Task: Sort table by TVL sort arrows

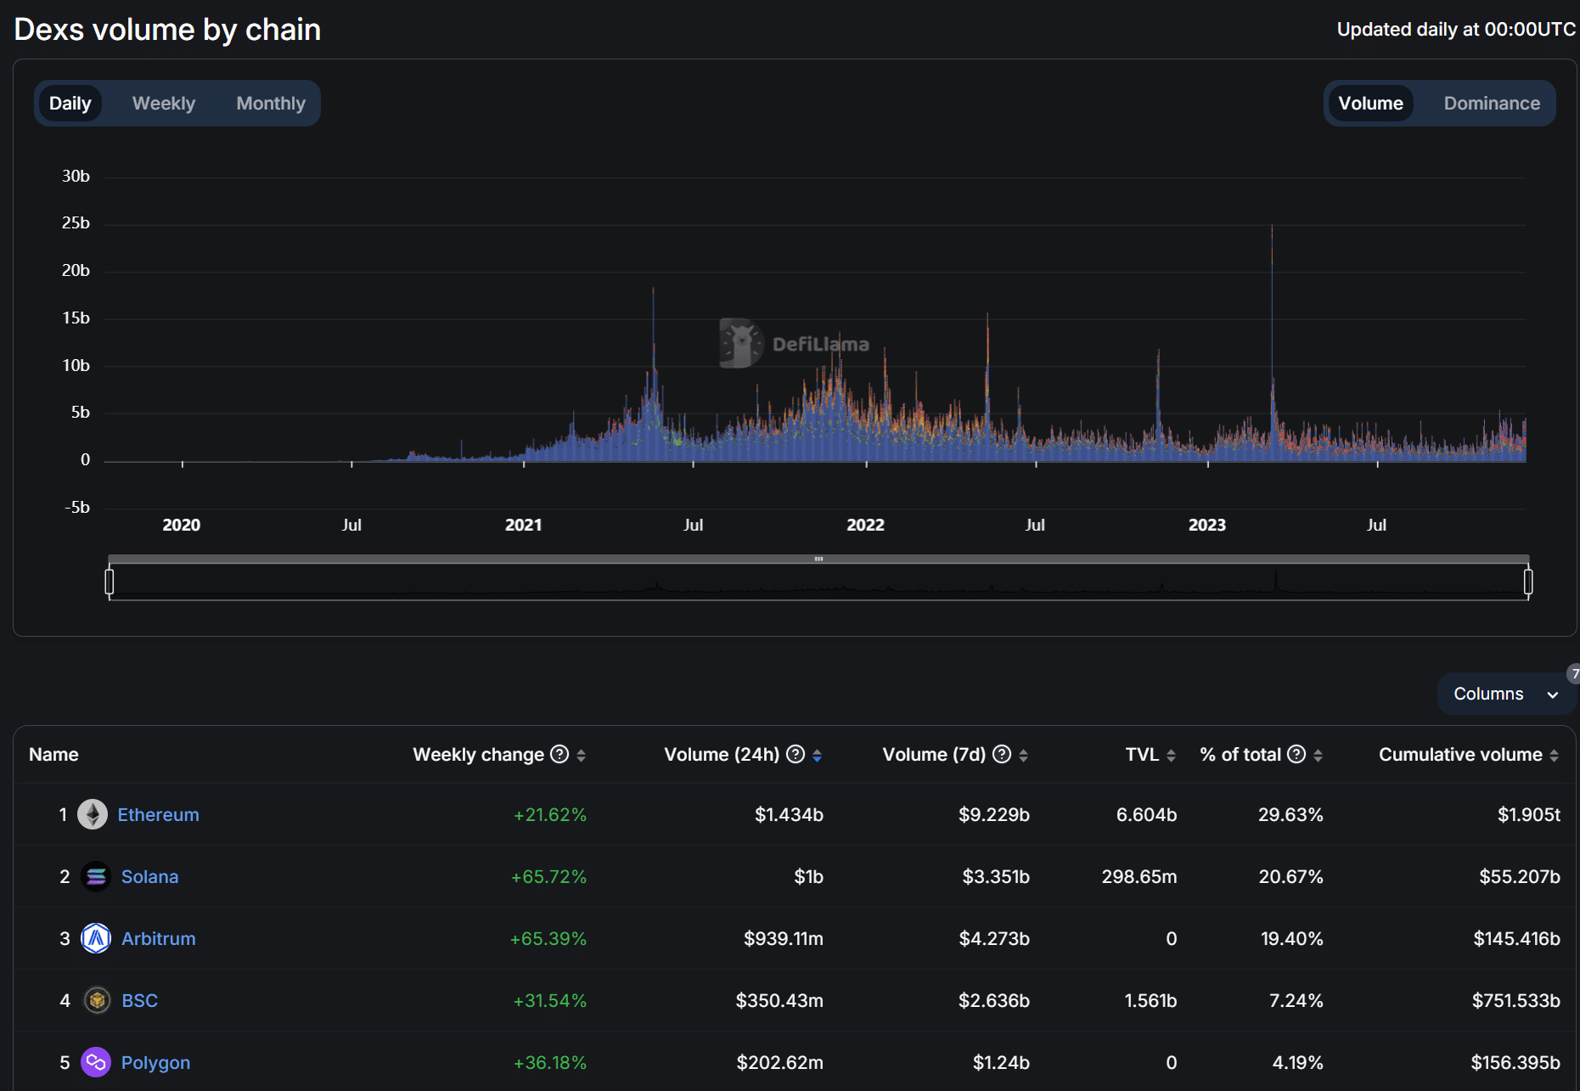Action: (1171, 755)
